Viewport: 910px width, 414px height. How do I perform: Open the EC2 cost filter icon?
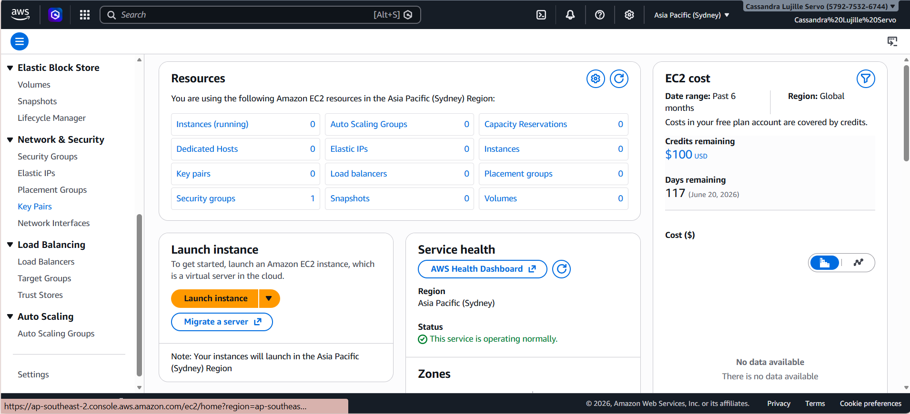click(x=866, y=79)
